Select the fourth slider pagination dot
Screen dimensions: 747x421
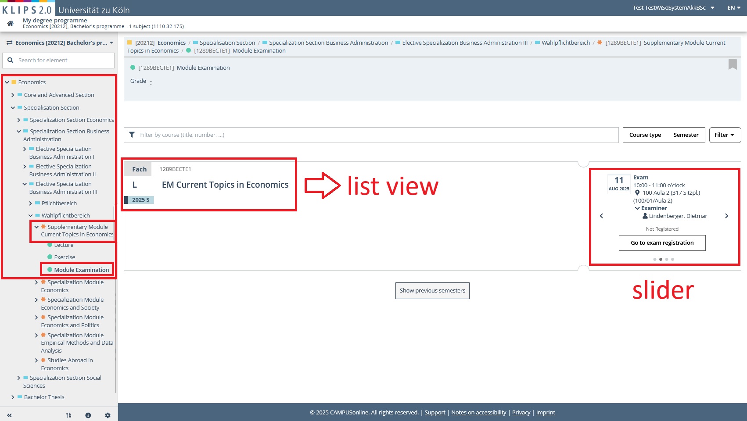[x=672, y=259]
